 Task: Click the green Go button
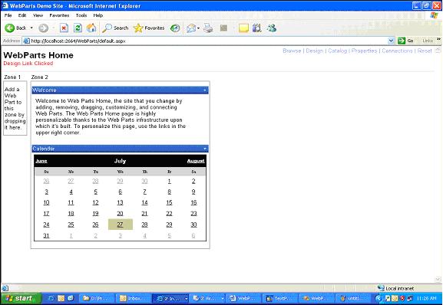pyautogui.click(x=406, y=41)
